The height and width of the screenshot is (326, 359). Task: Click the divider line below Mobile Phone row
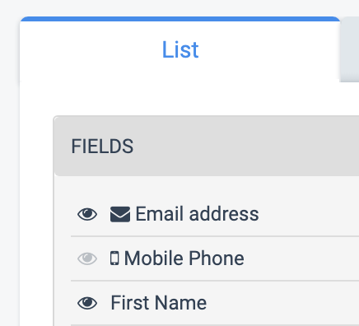[215, 281]
